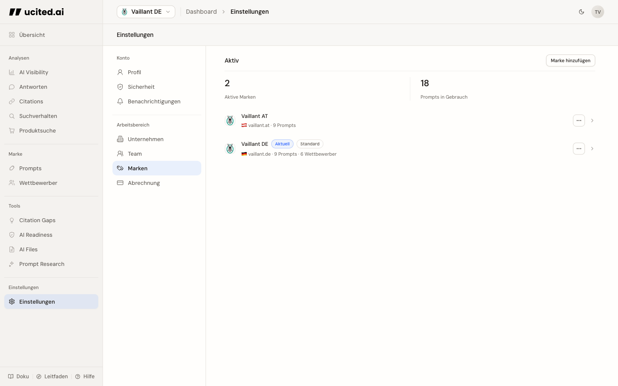Open Produktsuche page
The image size is (618, 386).
click(51, 130)
